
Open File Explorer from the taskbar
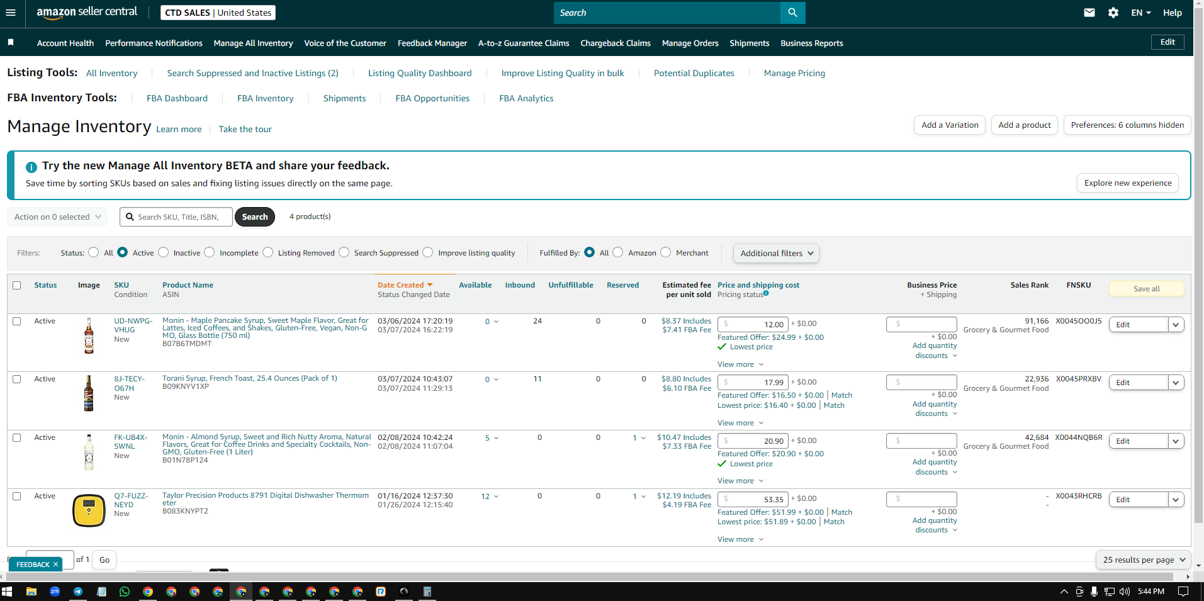[31, 592]
